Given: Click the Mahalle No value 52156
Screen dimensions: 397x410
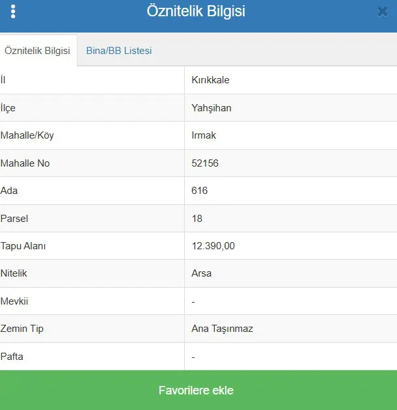Looking at the screenshot, I should (x=205, y=163).
